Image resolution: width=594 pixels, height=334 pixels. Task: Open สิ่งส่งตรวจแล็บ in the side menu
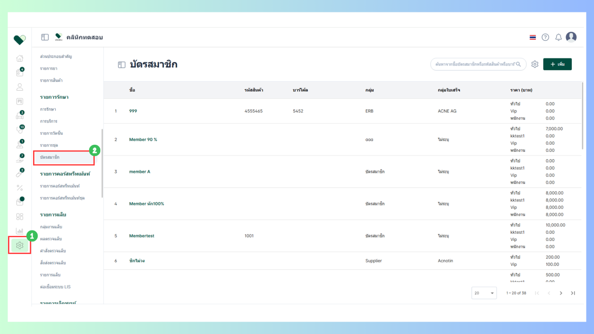[x=53, y=263]
